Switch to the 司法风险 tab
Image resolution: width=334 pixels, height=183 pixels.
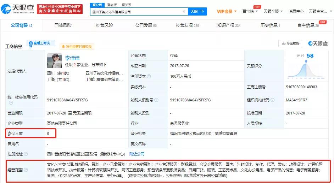pos(63,25)
